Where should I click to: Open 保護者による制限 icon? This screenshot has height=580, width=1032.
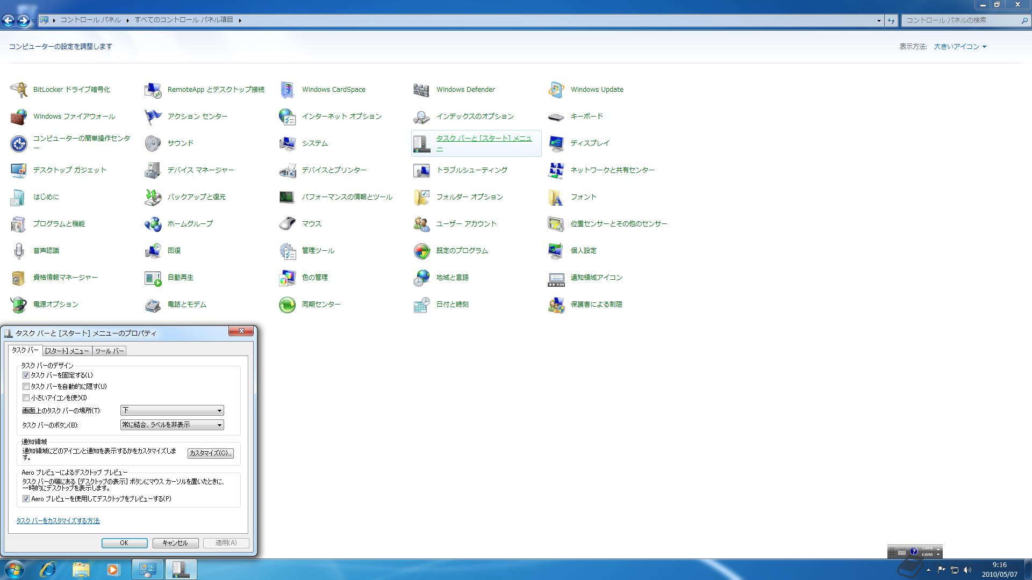click(556, 305)
